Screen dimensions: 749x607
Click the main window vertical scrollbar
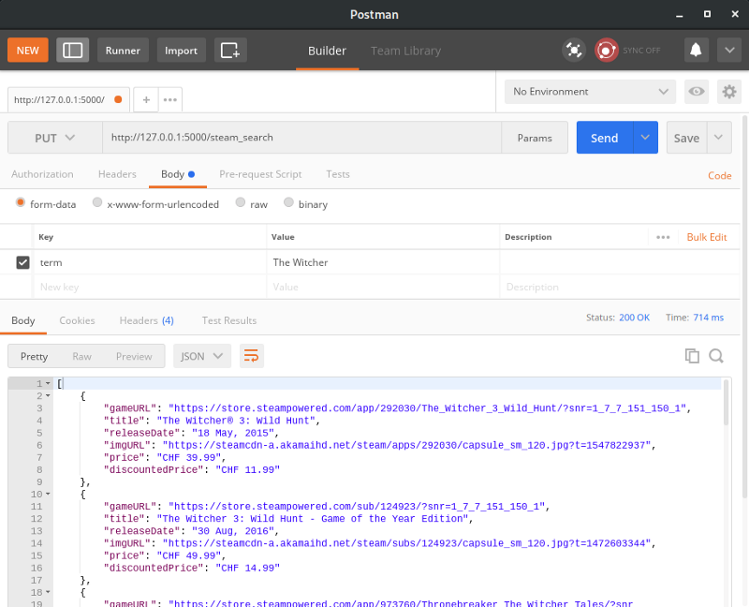745,306
